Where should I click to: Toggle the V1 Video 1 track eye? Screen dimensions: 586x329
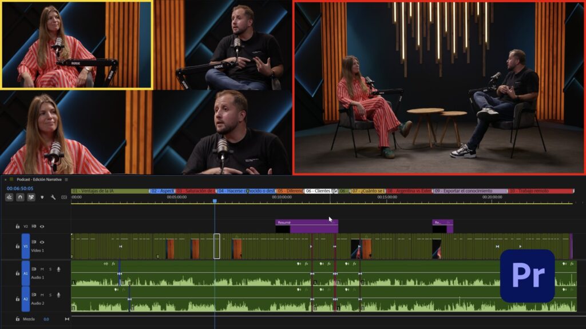(x=42, y=242)
